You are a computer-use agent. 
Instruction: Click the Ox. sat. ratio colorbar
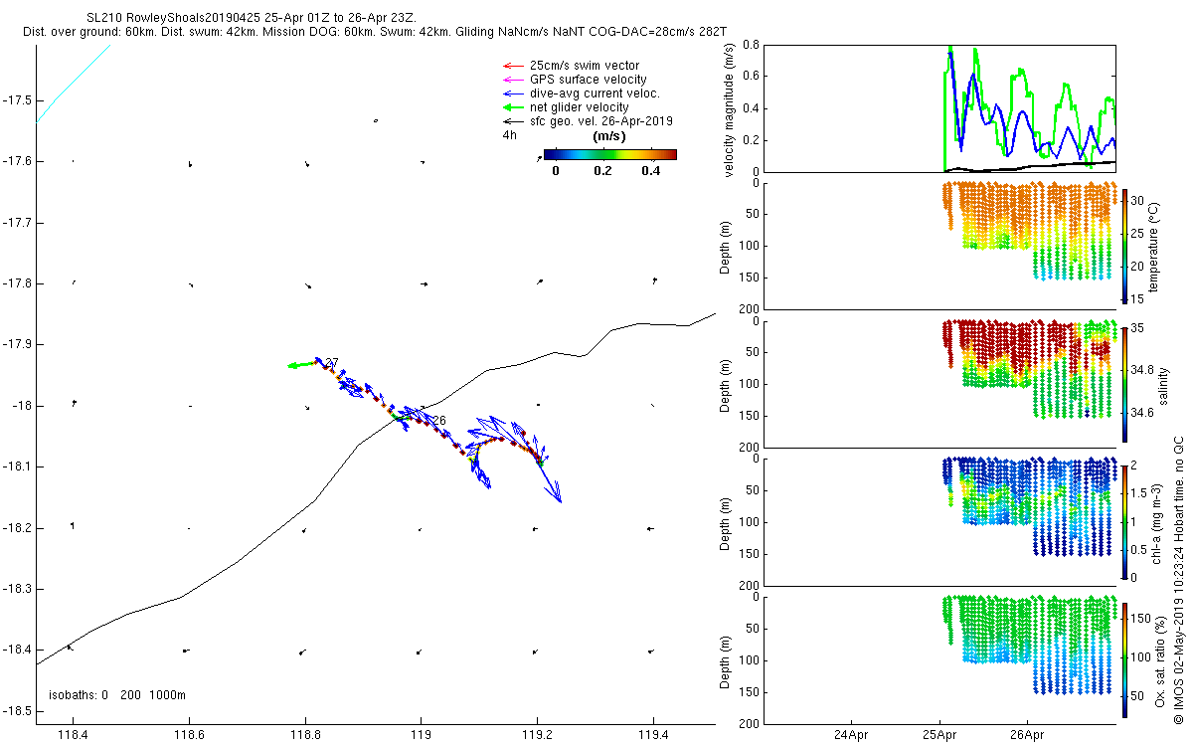pyautogui.click(x=1124, y=658)
